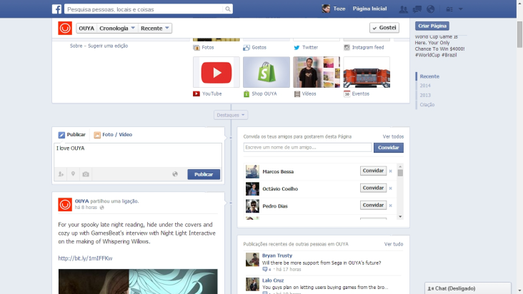Click the Gostos link

click(259, 47)
